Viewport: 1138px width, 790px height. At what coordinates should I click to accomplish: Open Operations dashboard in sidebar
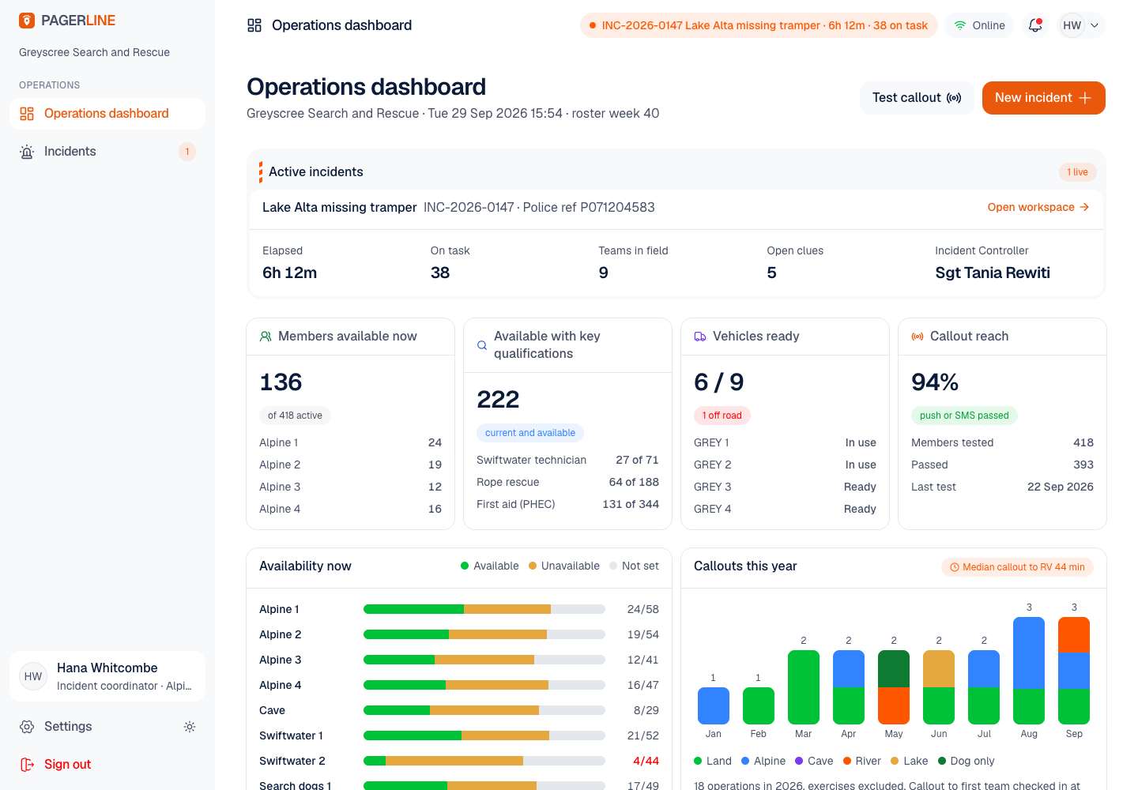coord(107,114)
